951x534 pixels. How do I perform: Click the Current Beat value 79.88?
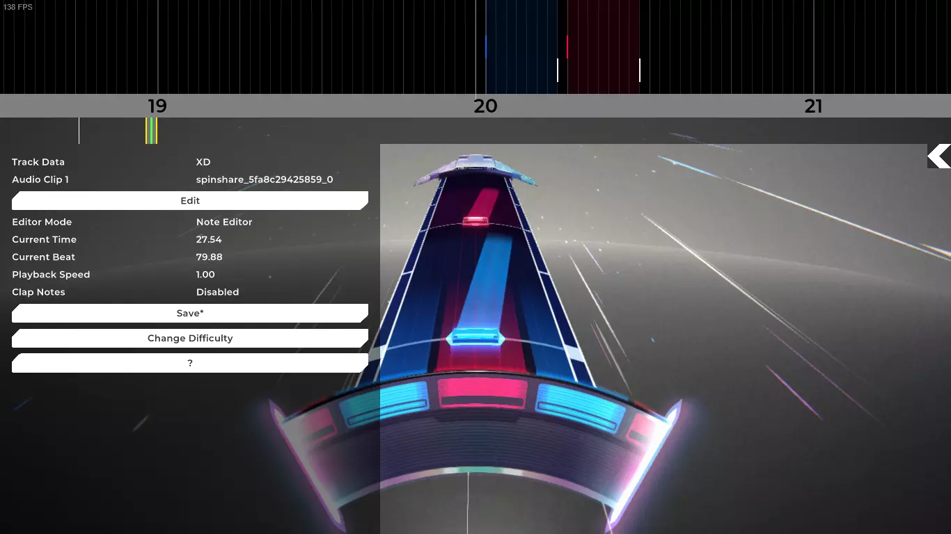[x=210, y=257]
